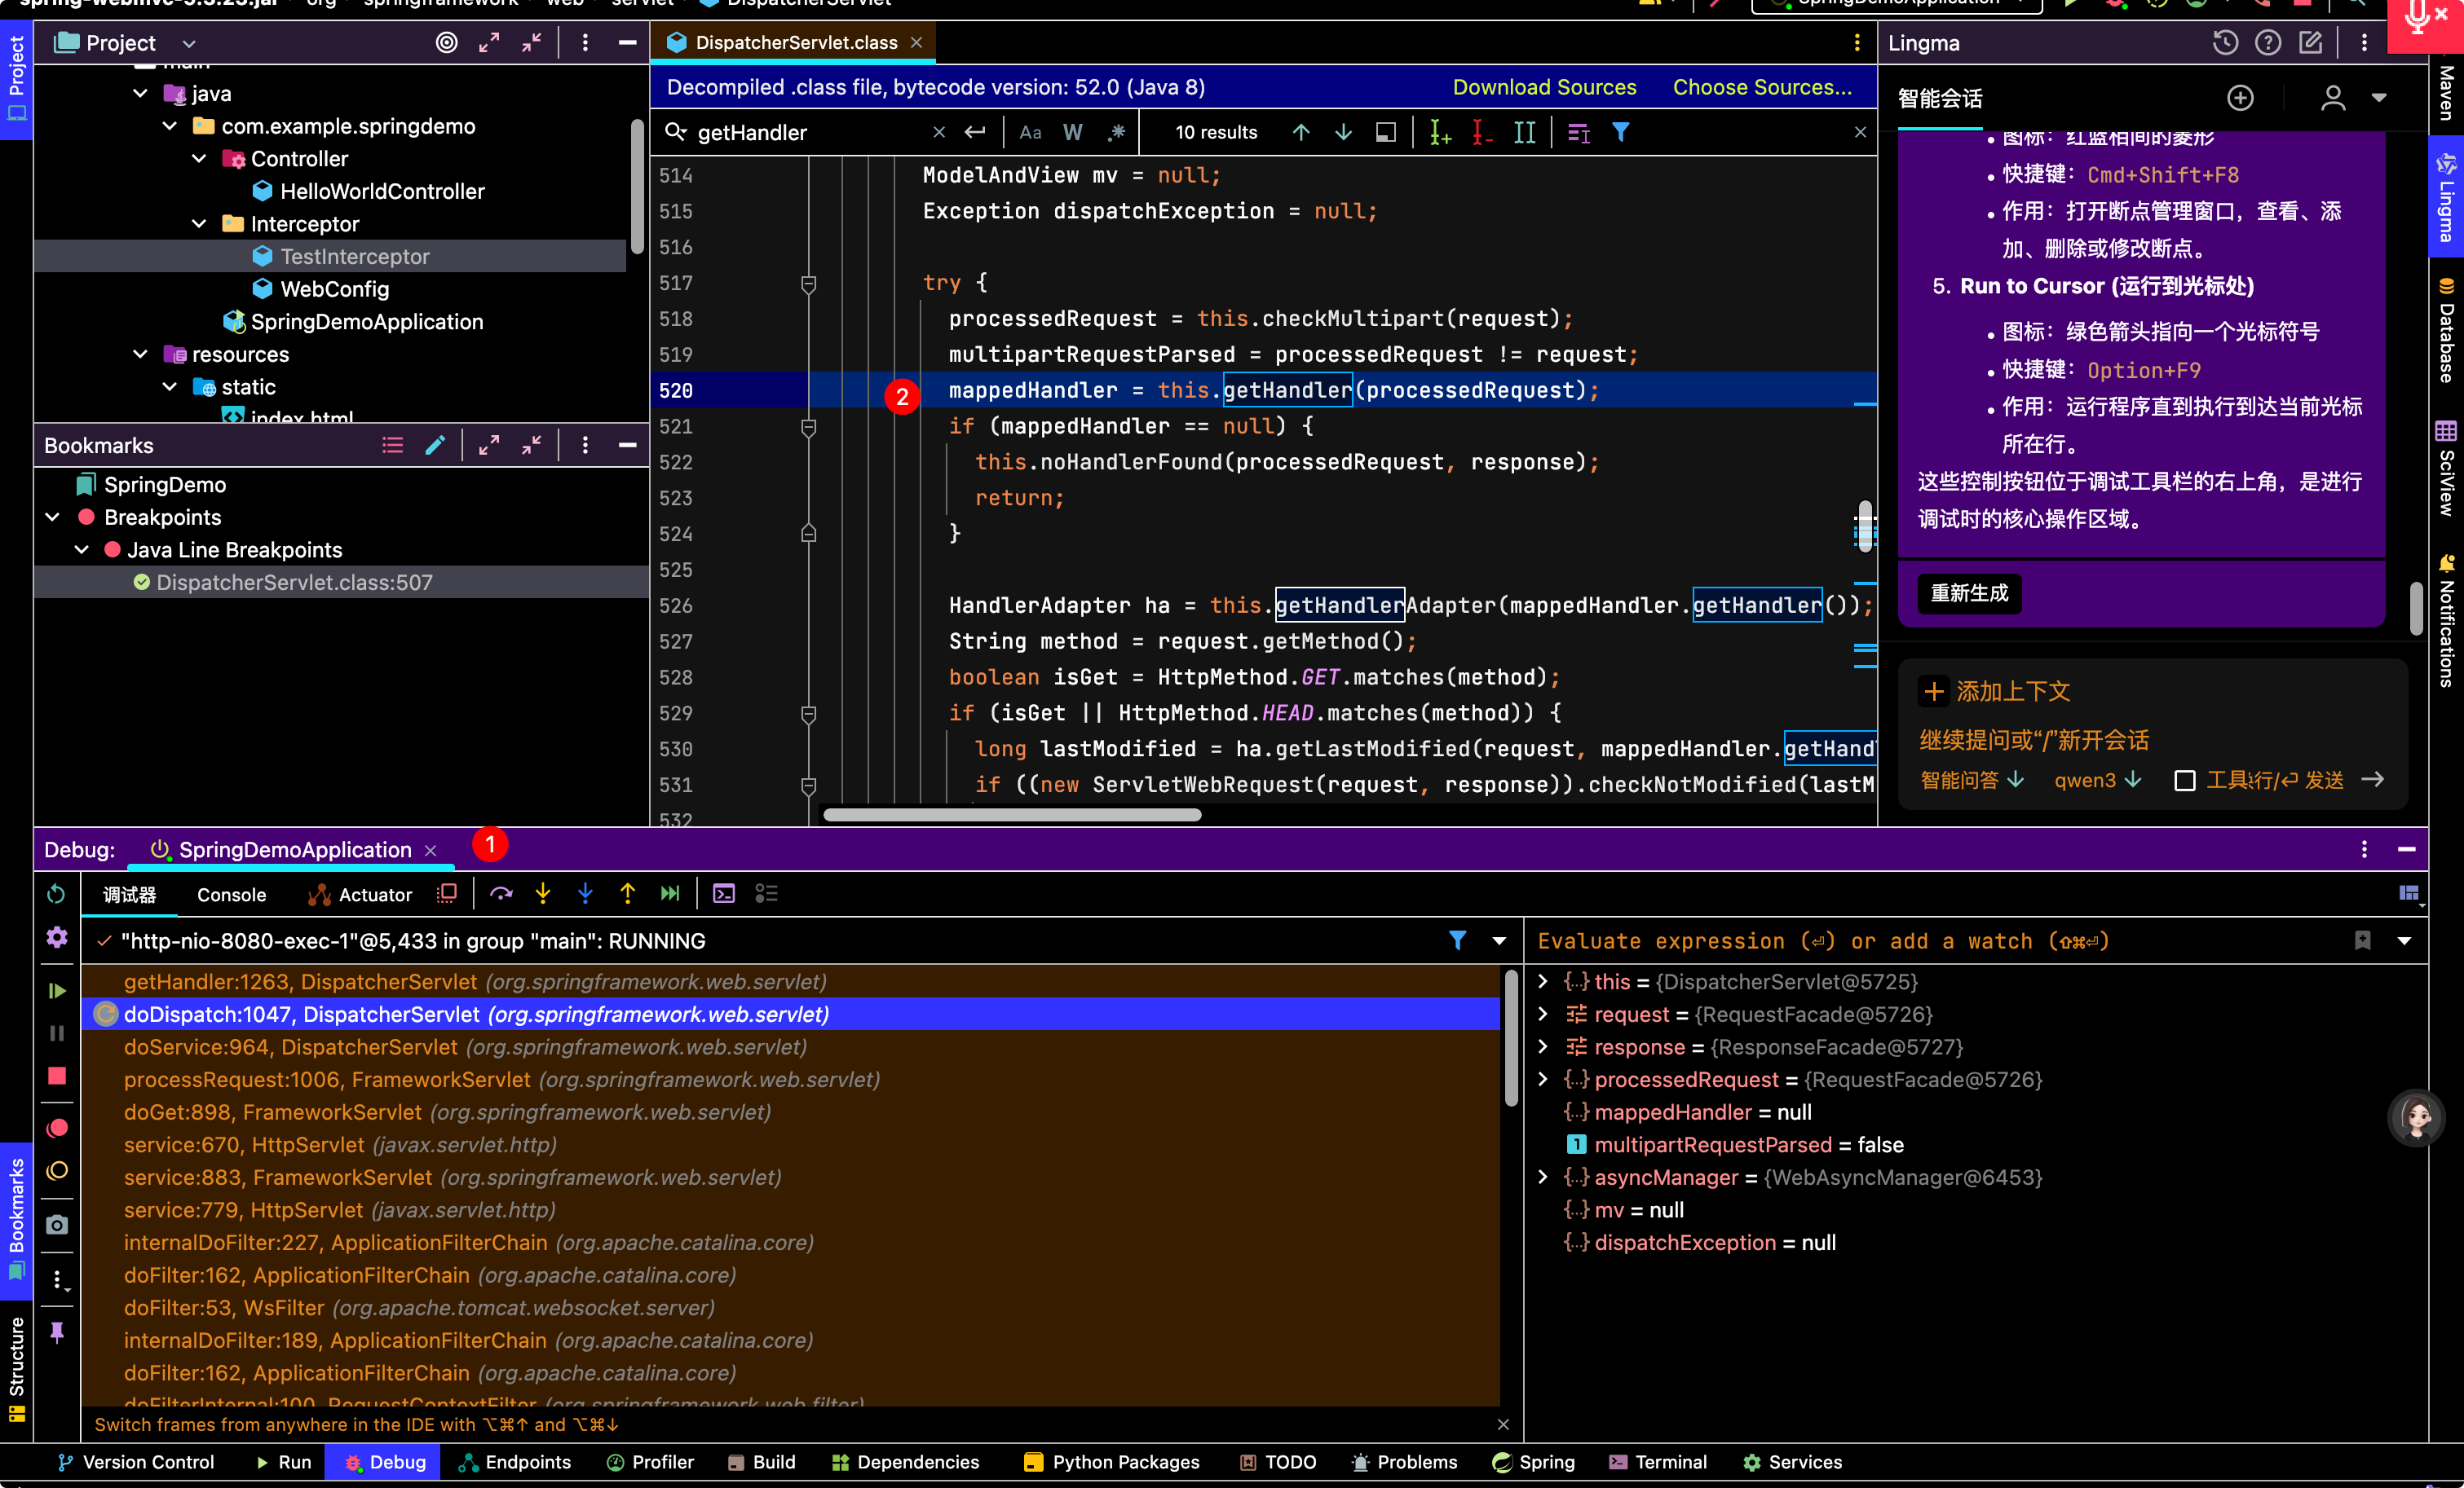Switch to the Console debug tab

231,895
